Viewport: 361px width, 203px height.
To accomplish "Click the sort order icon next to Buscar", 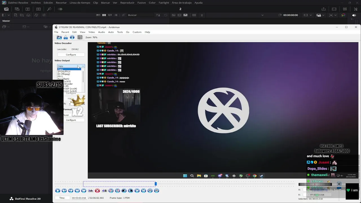I will click(x=158, y=15).
